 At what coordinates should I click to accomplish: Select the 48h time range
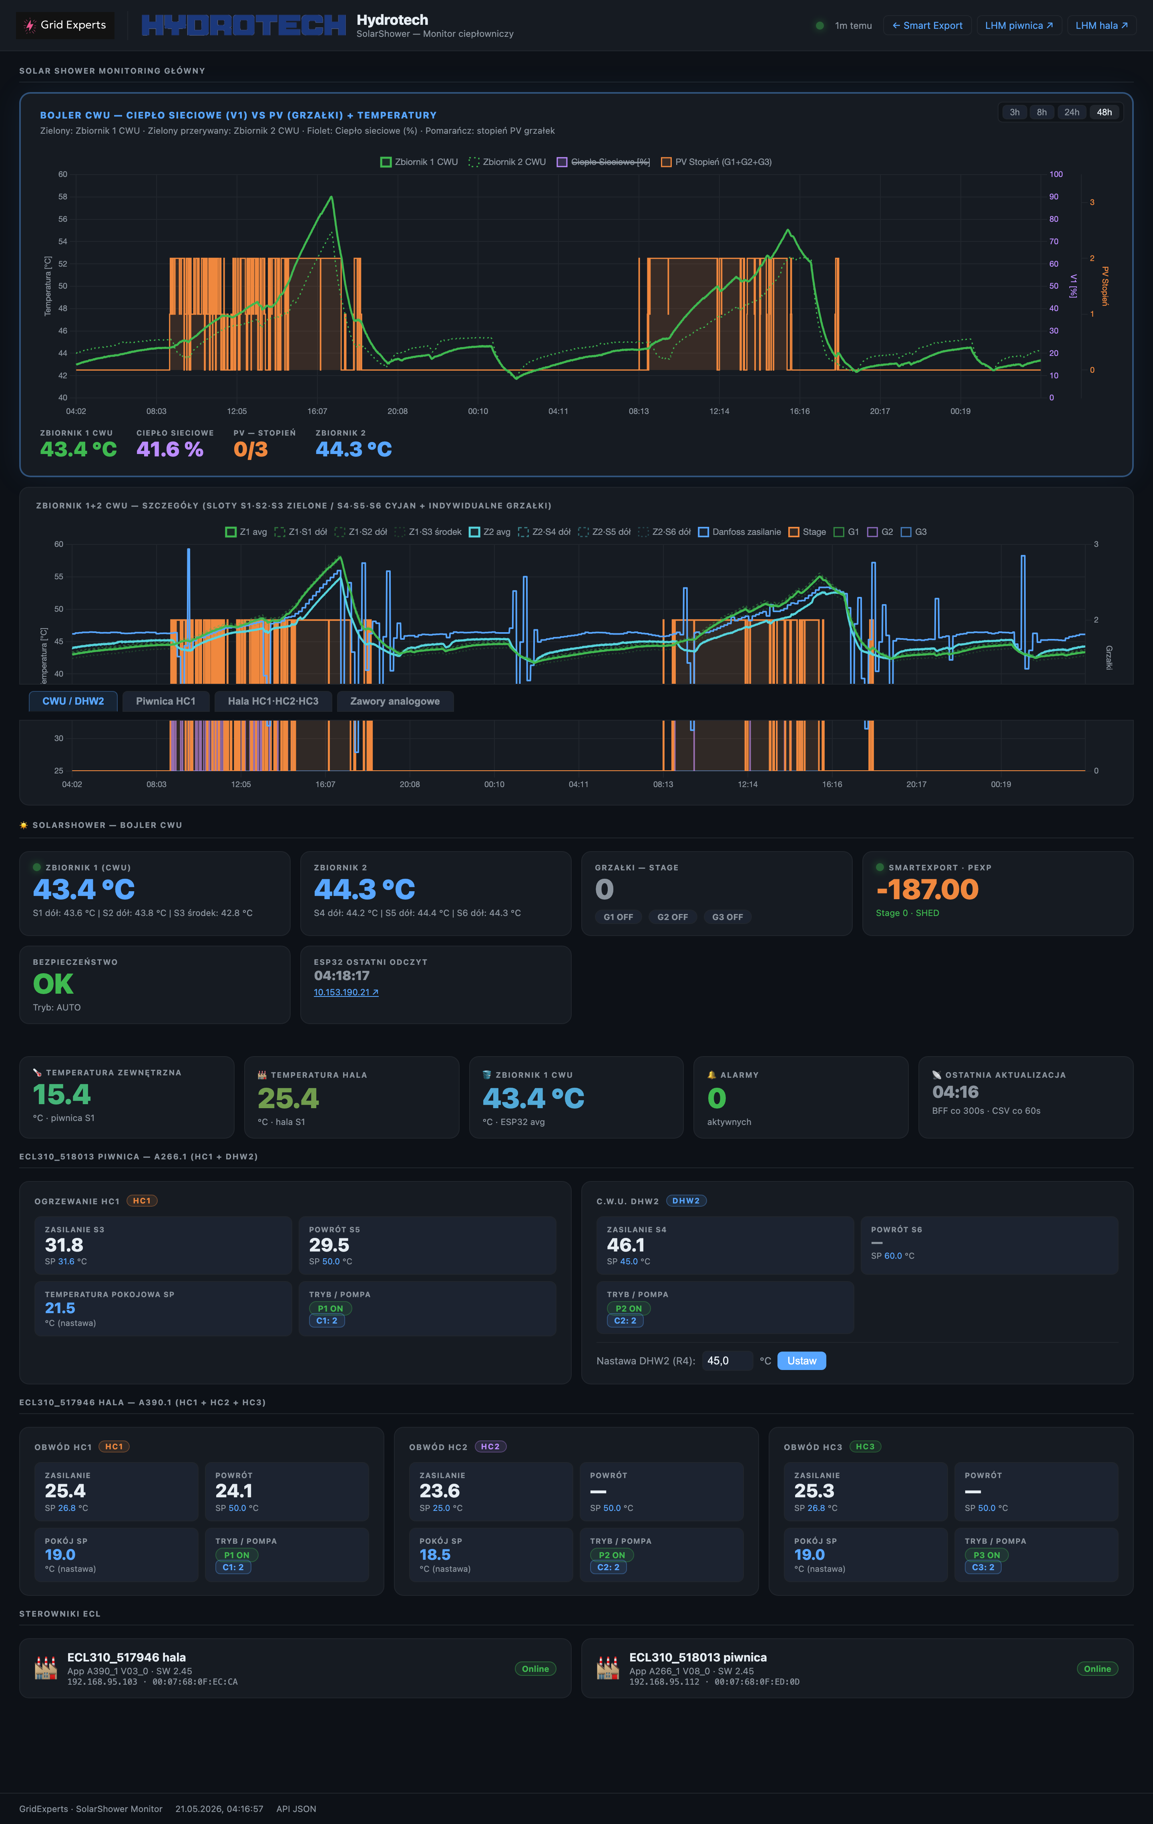click(1105, 112)
